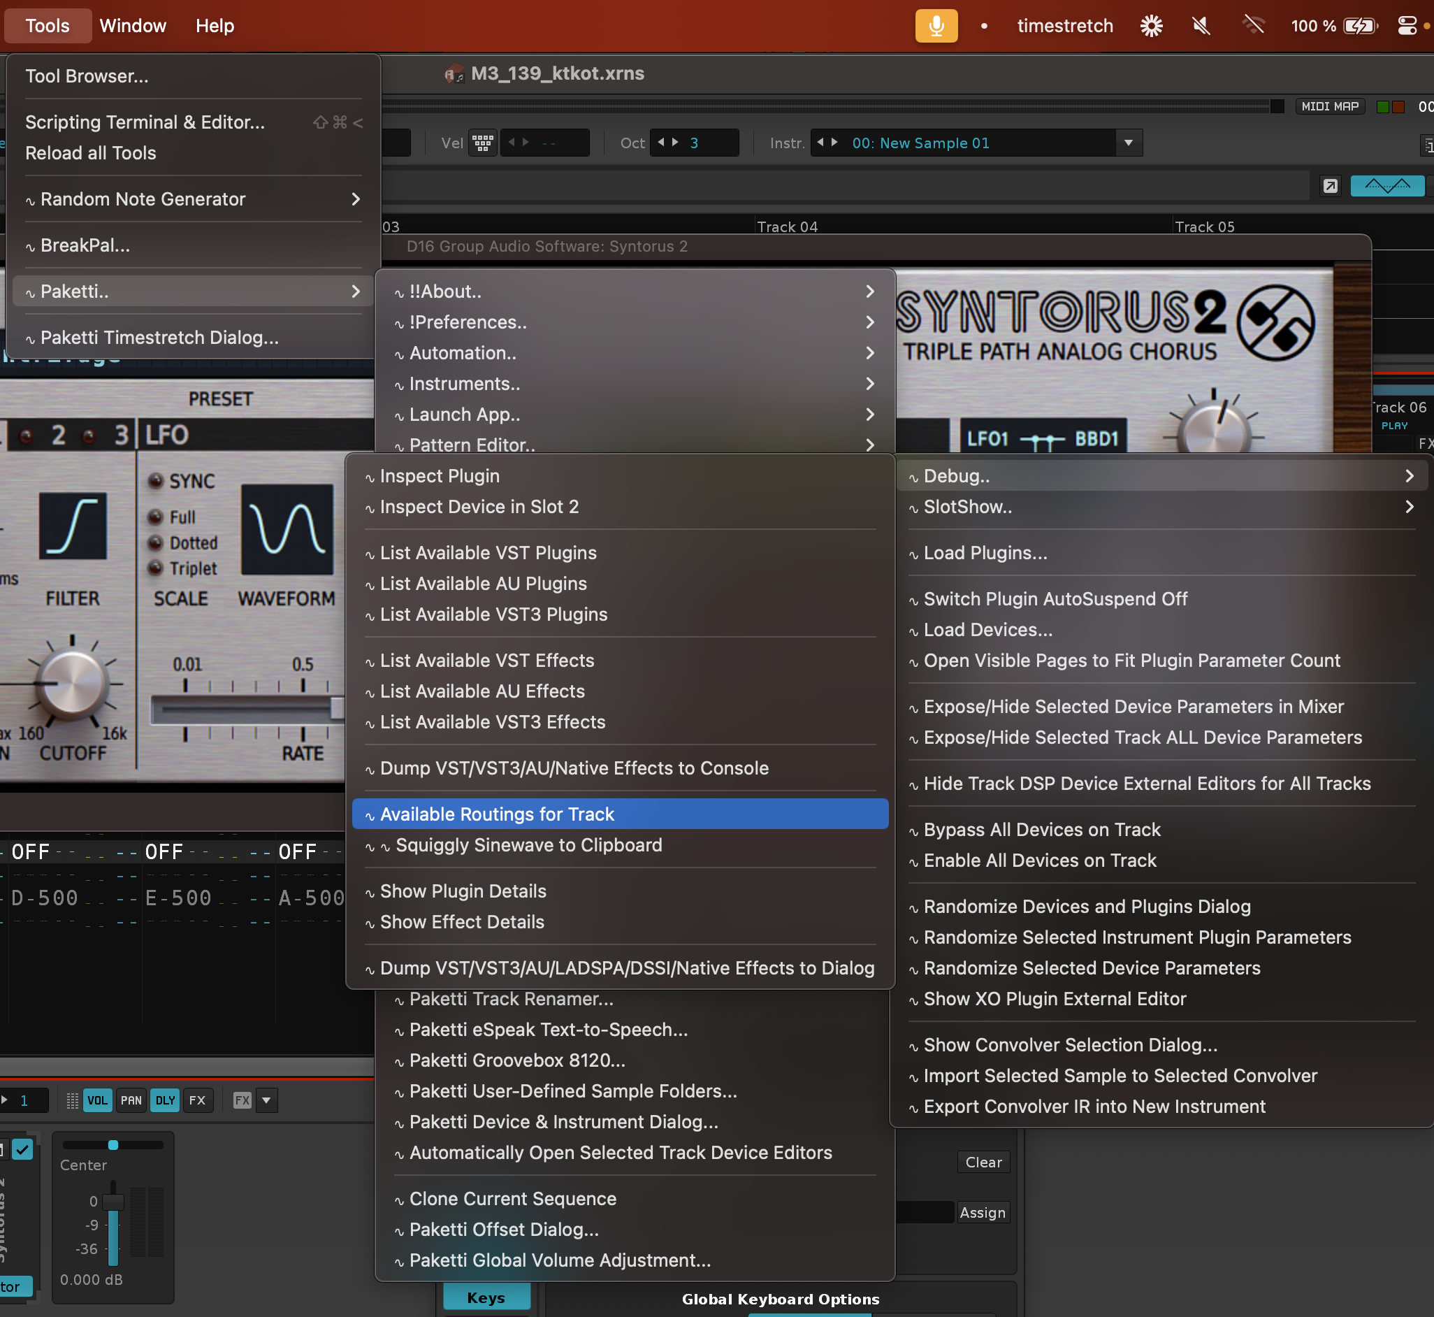Click the Clear button
The image size is (1434, 1317).
tap(983, 1163)
